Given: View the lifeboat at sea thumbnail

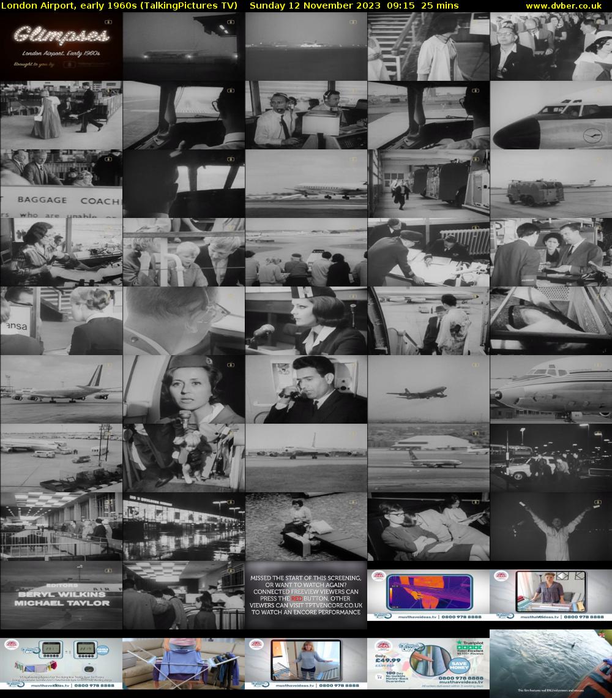Looking at the screenshot, I should click(551, 663).
